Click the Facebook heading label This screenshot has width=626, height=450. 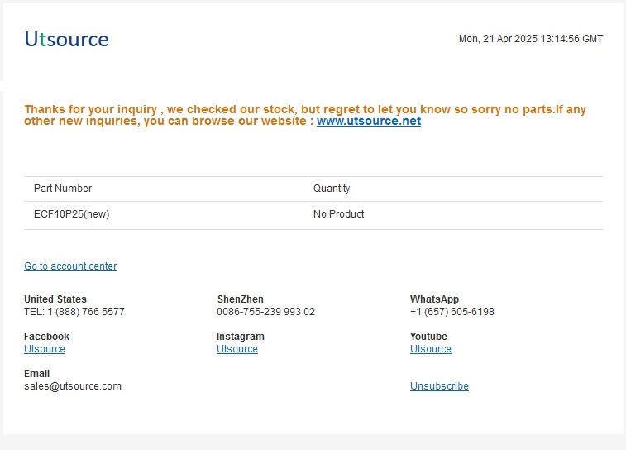pyautogui.click(x=46, y=336)
